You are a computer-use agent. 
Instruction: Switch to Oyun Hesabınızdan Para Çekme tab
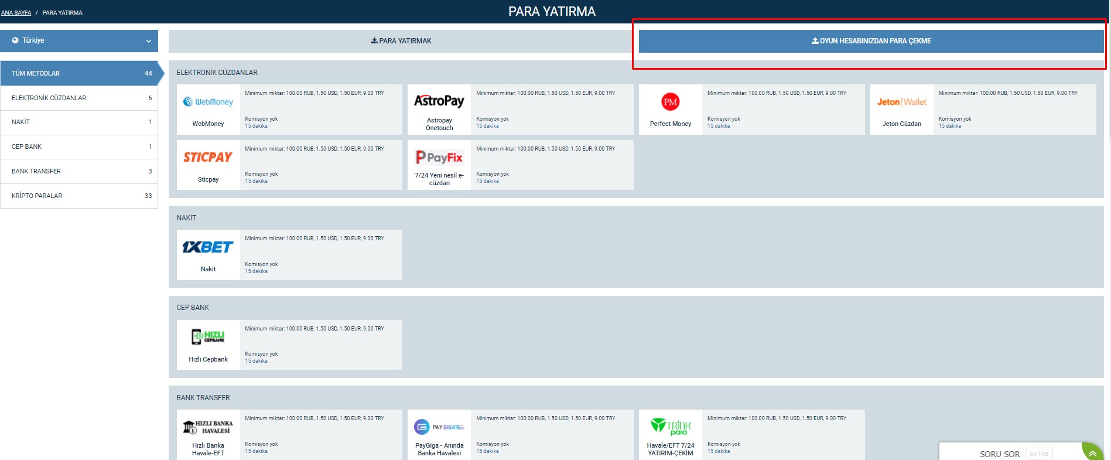871,41
